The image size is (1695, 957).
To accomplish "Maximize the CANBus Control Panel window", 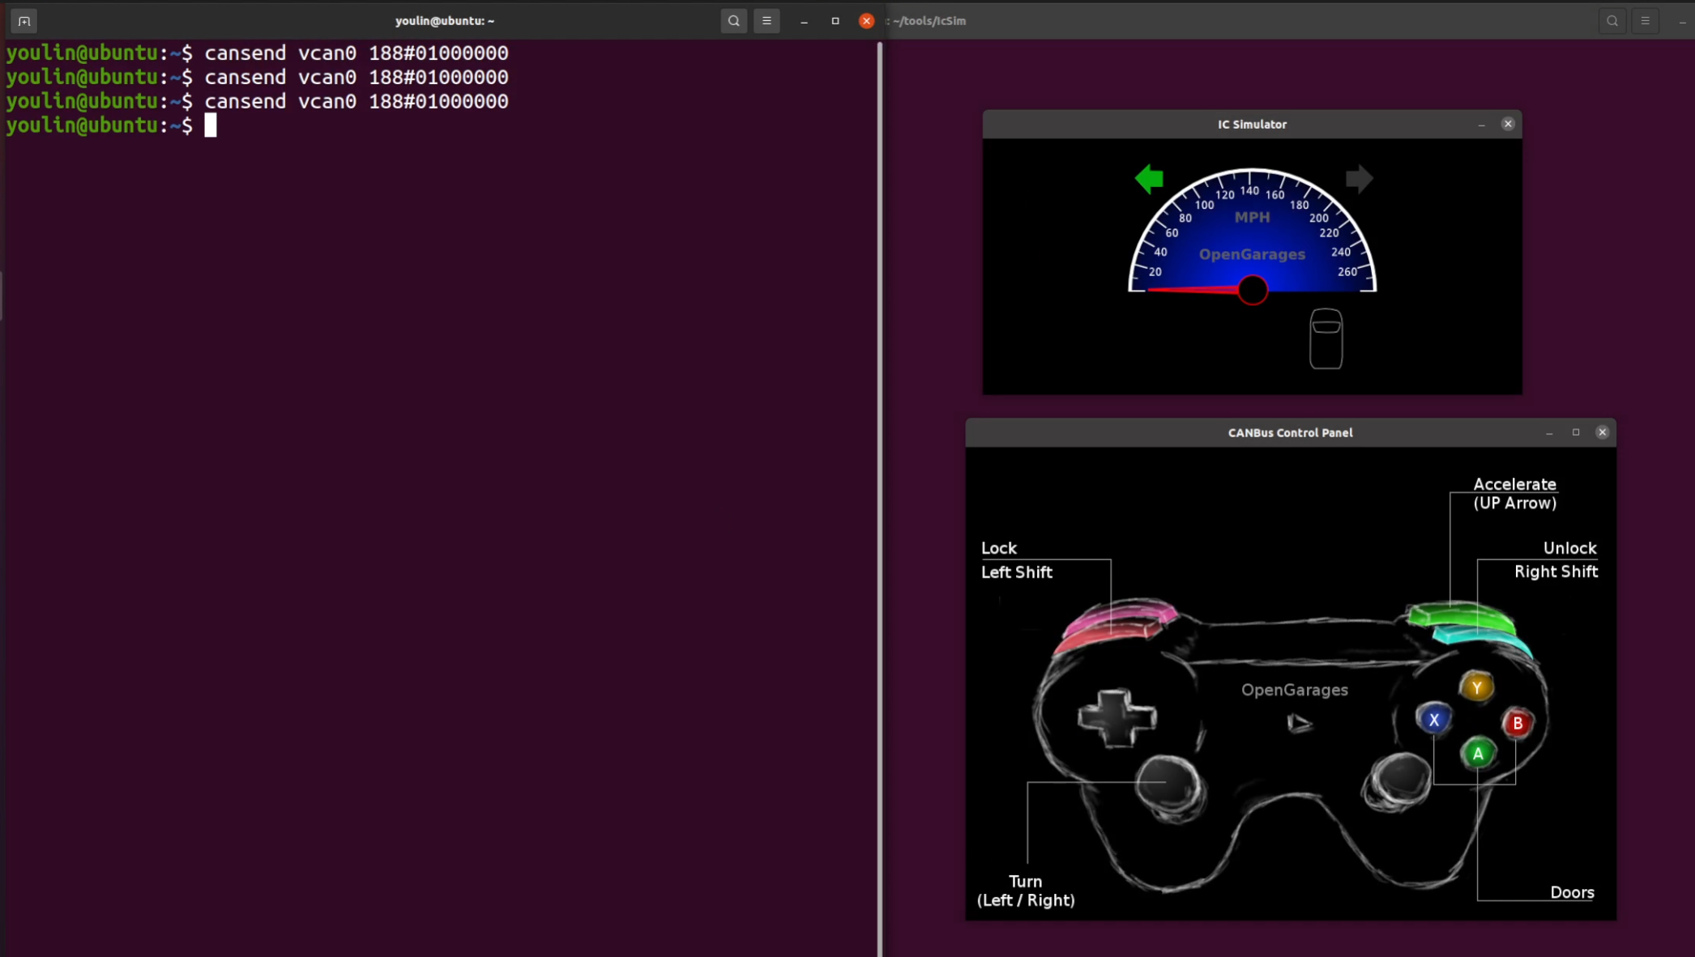I will (1576, 432).
